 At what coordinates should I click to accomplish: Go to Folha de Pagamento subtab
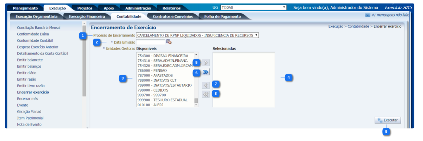[x=223, y=16]
